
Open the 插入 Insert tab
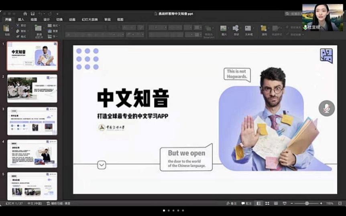pyautogui.click(x=21, y=19)
